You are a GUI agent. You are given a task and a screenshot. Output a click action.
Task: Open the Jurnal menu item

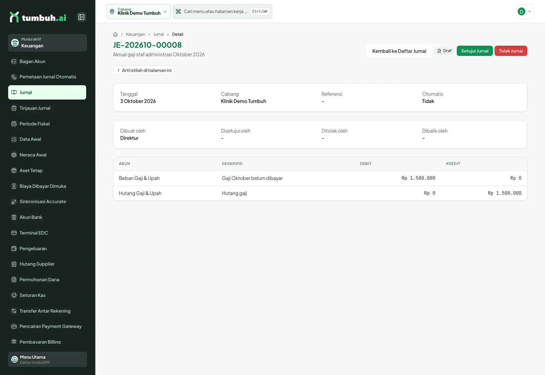tap(47, 92)
